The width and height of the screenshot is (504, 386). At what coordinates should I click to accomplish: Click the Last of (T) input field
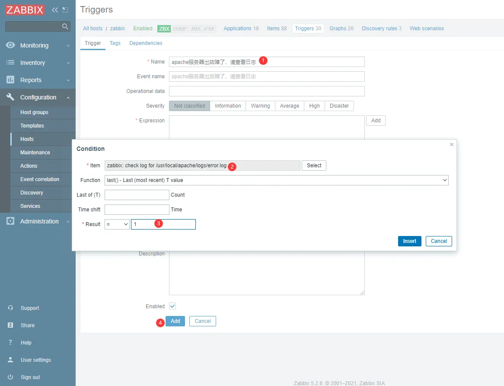click(137, 195)
